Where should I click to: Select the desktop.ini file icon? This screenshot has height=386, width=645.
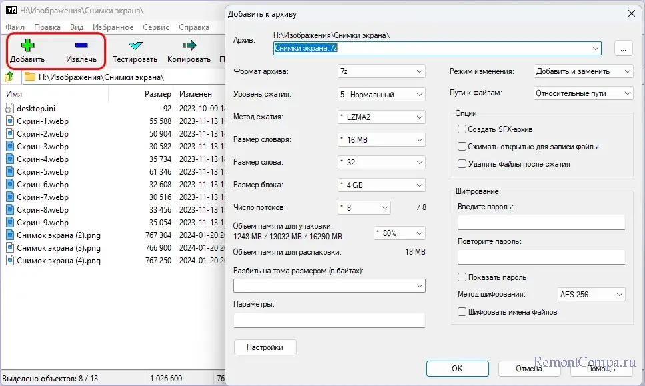pos(10,108)
